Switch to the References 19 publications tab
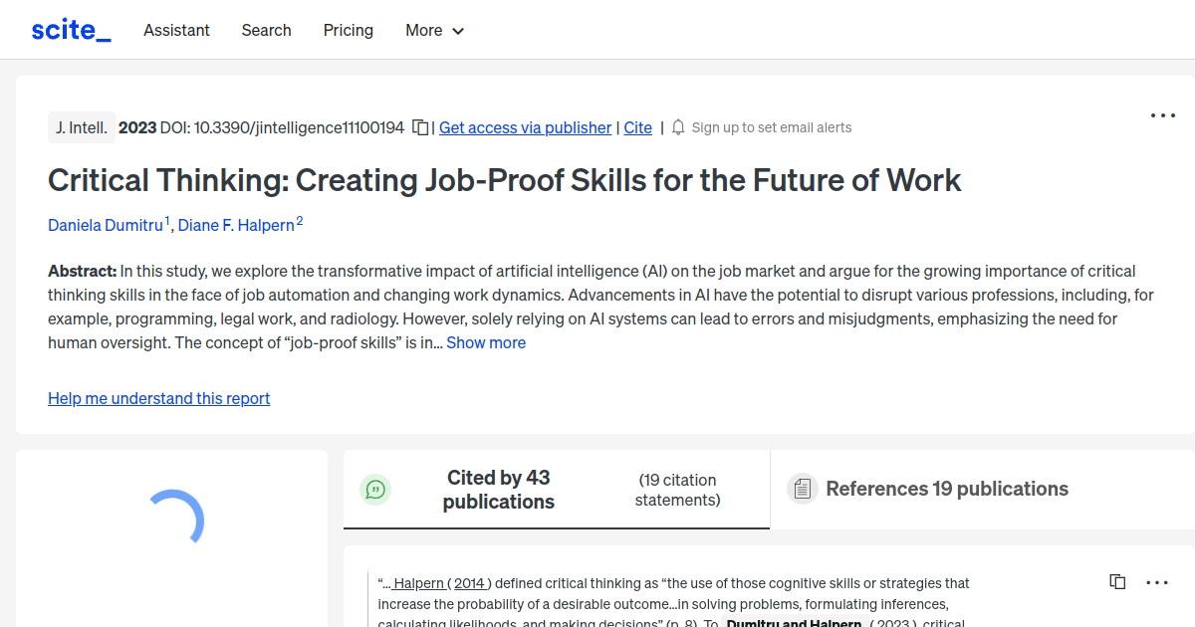 [x=947, y=489]
